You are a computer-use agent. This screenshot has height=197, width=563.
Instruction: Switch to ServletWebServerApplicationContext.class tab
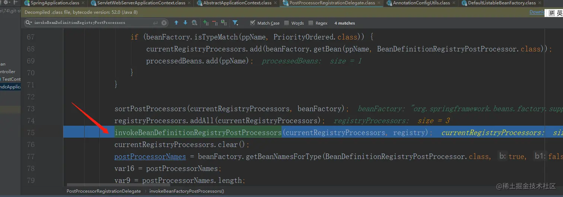click(141, 3)
